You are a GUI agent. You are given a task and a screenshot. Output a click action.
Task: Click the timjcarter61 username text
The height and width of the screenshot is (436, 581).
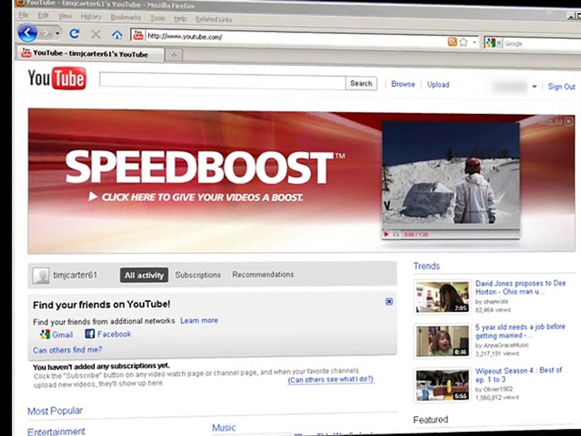(x=75, y=275)
